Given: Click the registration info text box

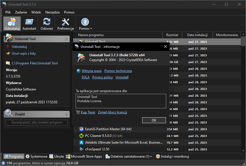Looking at the screenshot, I should click(121, 101).
